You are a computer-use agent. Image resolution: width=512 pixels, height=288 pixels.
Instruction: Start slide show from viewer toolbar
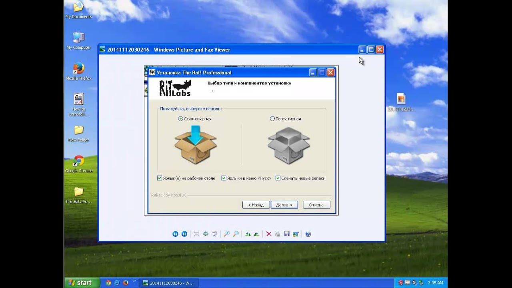point(215,234)
